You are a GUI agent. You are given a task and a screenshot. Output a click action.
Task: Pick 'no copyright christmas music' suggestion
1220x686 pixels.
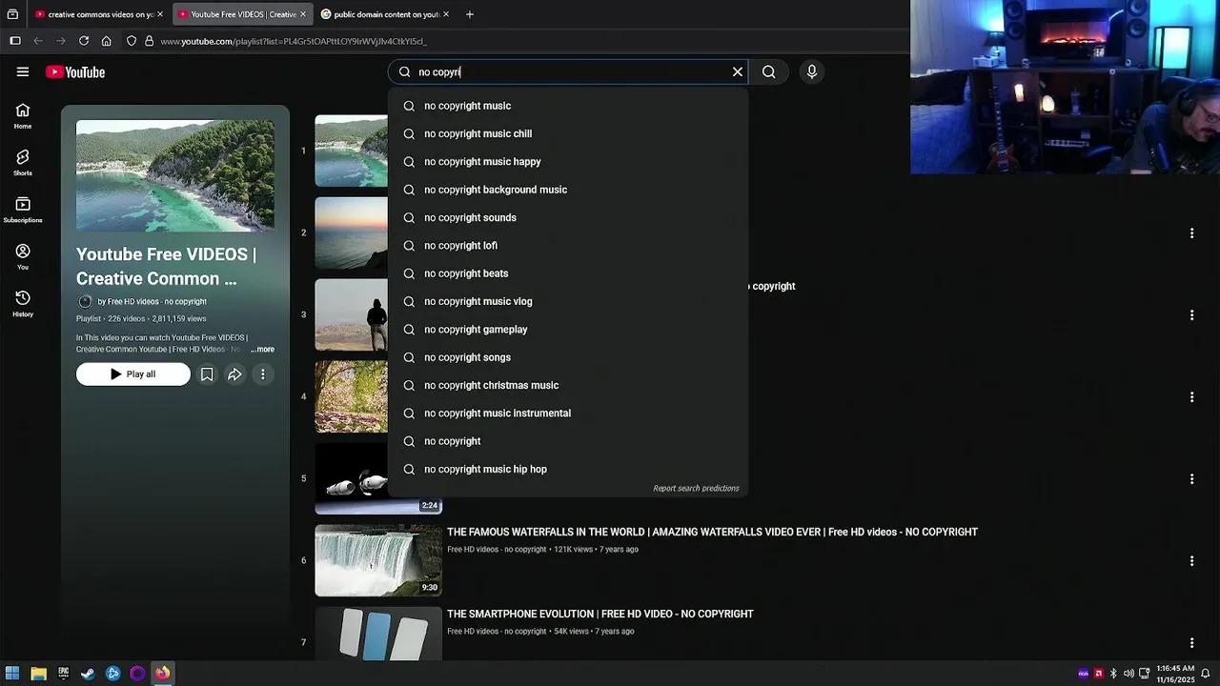tap(568, 385)
